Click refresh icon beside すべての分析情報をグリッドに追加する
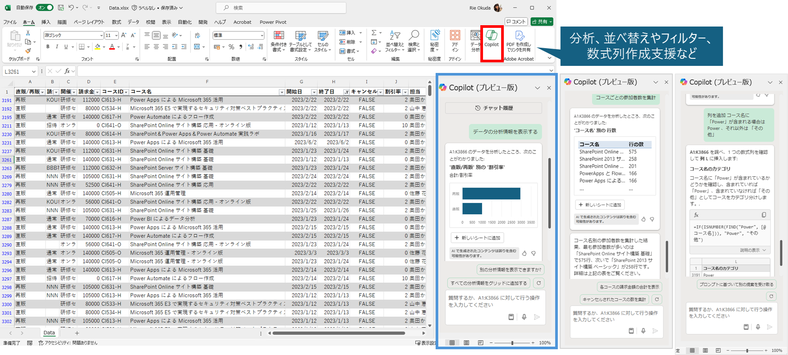788x355 pixels. 539,283
